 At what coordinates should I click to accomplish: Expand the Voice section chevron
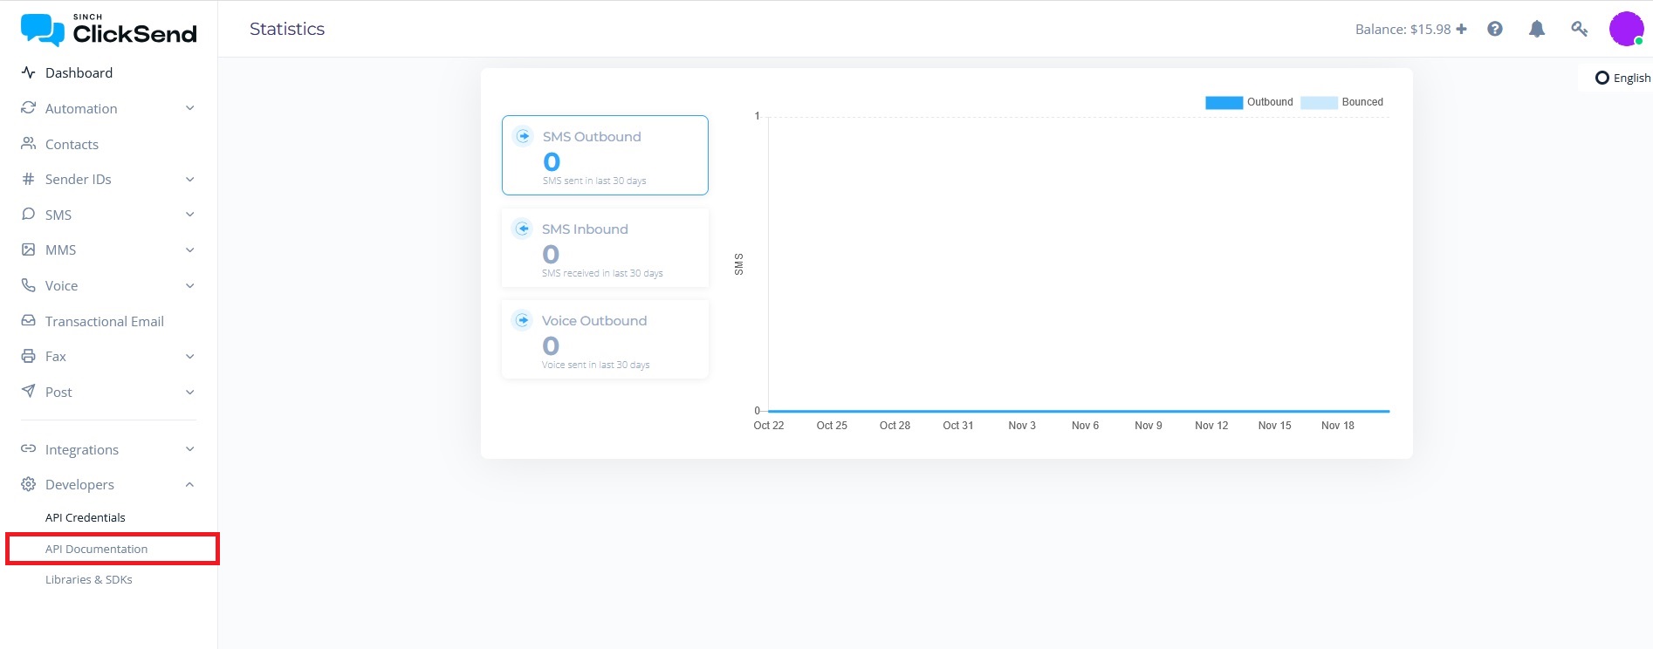point(189,285)
